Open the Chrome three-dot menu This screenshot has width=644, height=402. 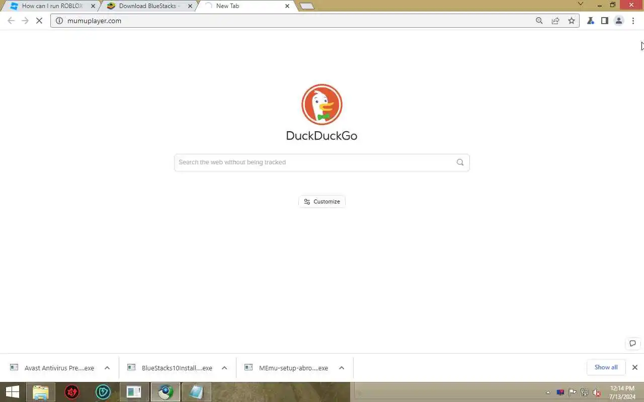click(633, 21)
